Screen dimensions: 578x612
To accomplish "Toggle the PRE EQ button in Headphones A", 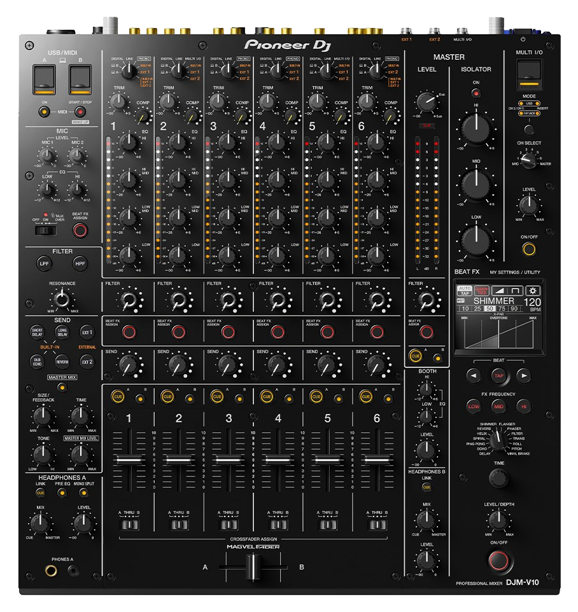I will click(62, 493).
